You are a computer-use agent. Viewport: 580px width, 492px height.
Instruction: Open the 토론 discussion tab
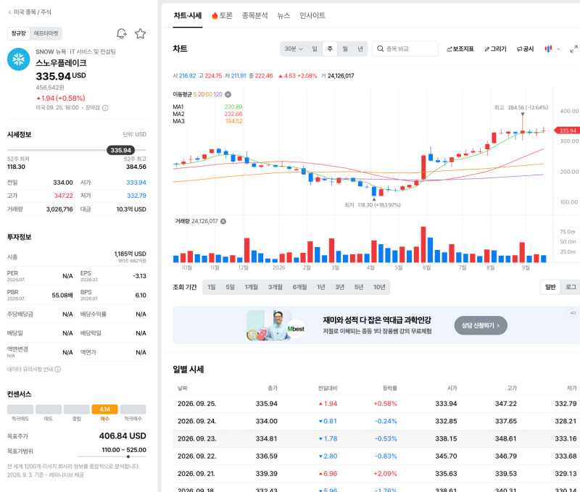coord(222,15)
